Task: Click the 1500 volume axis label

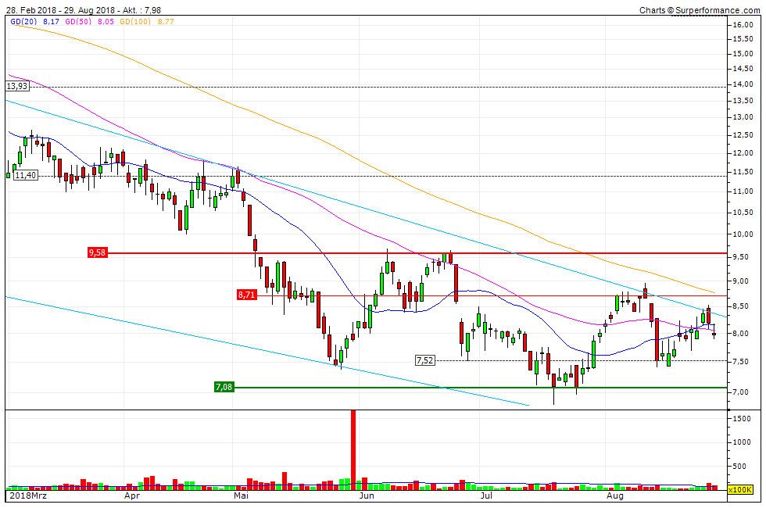Action: click(742, 419)
